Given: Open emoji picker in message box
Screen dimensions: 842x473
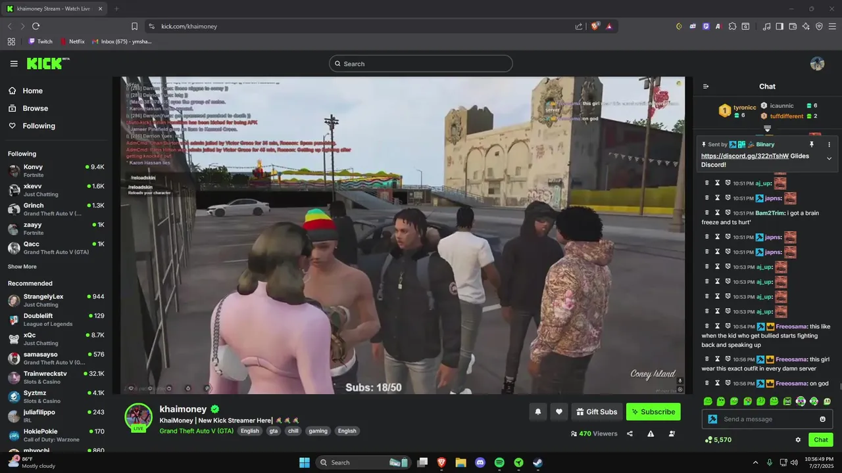Looking at the screenshot, I should (822, 419).
